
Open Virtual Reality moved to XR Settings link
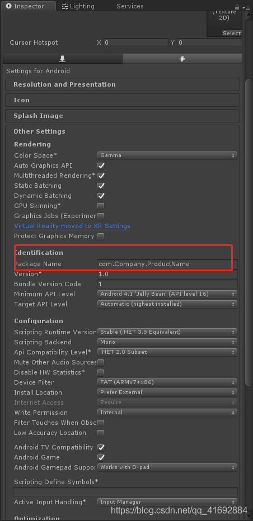click(x=72, y=226)
